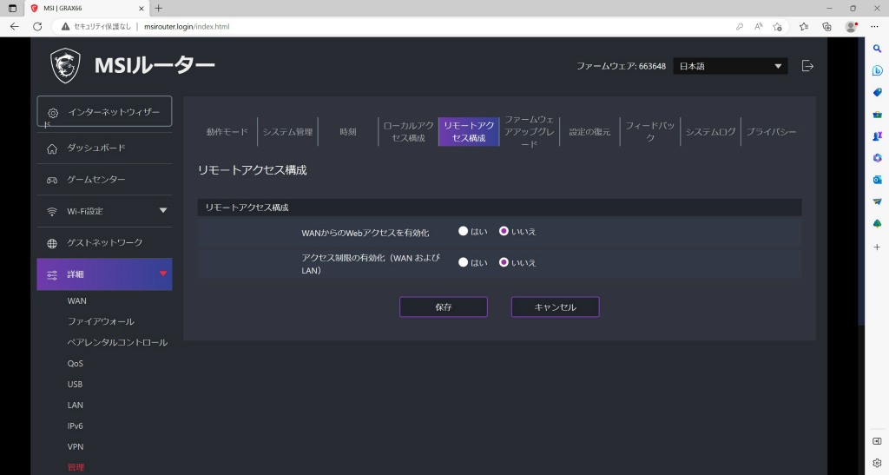
Task: Open インターネットウィザード button
Action: pos(104,112)
